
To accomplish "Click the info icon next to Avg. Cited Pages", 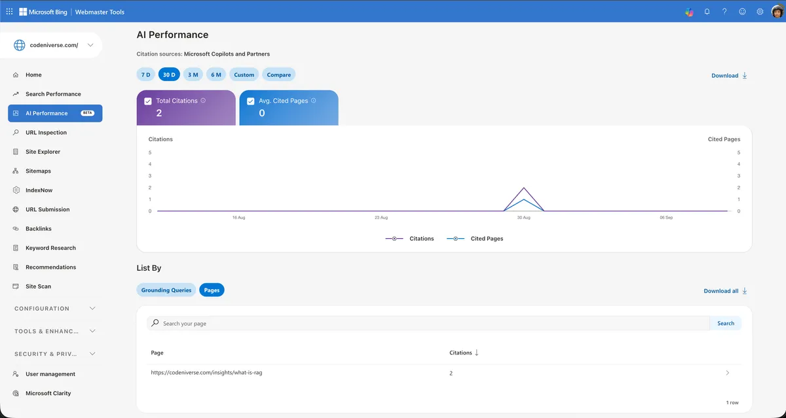I will click(x=314, y=101).
